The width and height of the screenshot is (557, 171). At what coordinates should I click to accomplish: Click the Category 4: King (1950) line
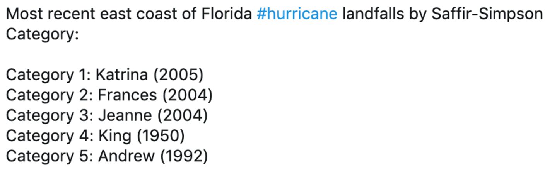(x=95, y=136)
